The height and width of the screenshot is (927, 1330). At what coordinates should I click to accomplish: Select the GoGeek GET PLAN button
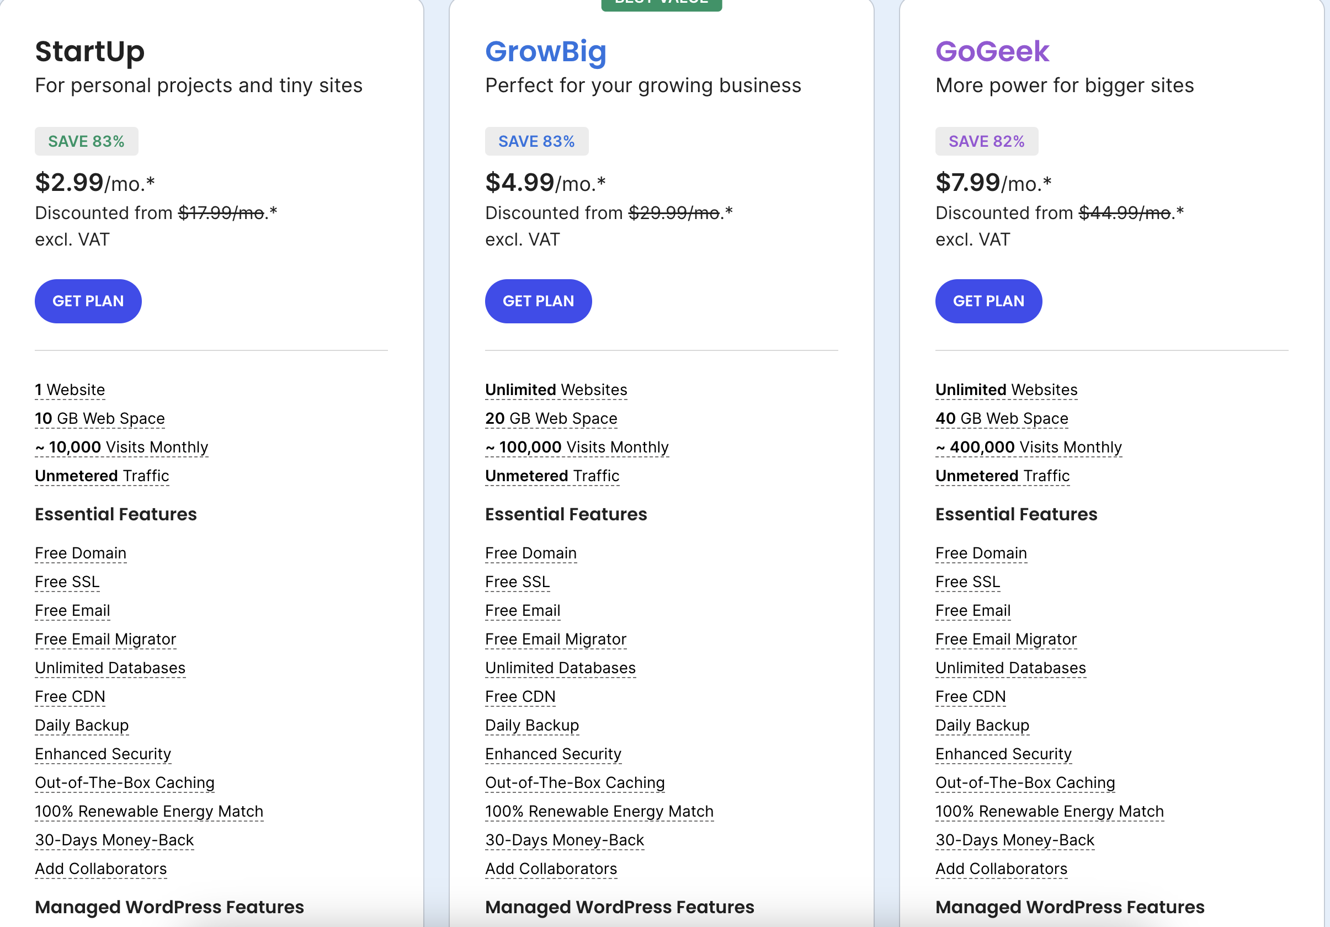[x=988, y=300]
